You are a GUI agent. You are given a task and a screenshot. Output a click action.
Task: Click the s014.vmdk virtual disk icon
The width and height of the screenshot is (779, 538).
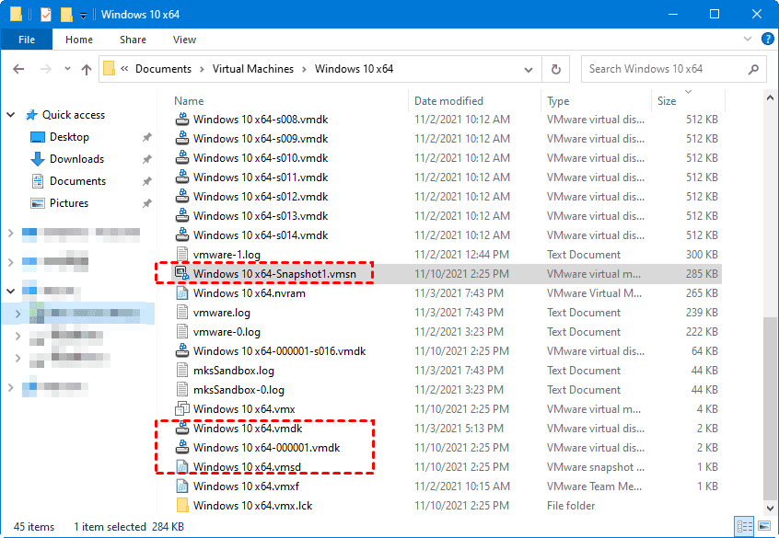click(x=182, y=235)
